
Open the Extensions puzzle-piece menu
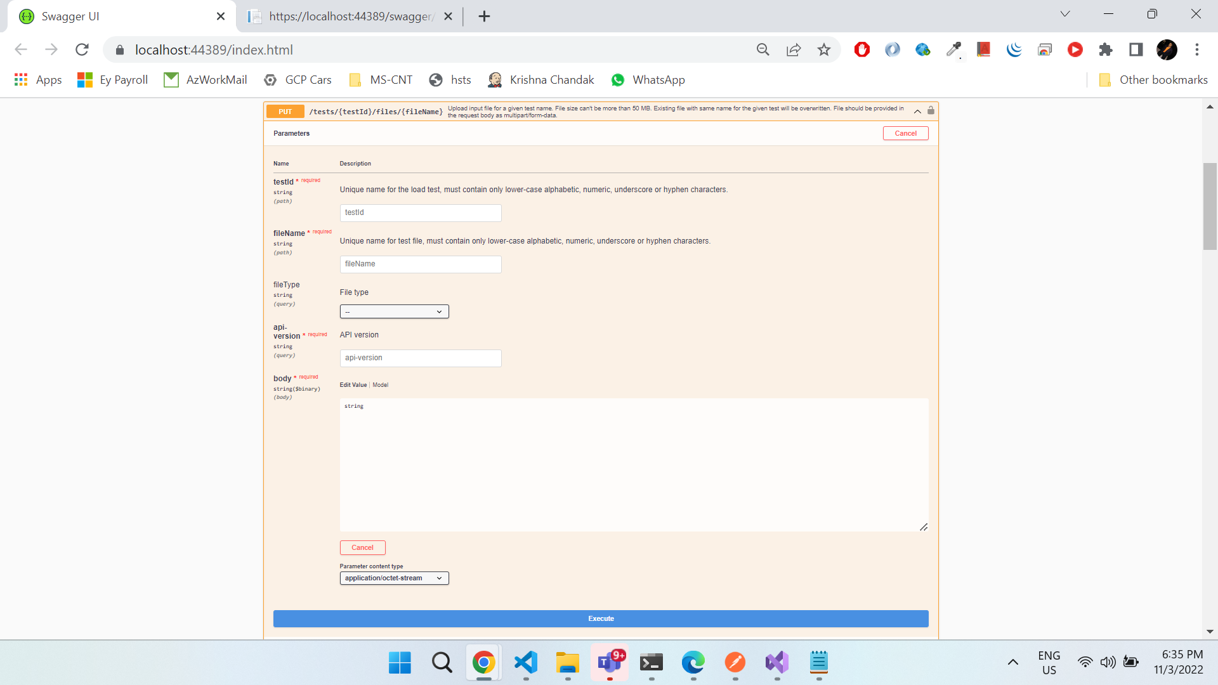[x=1106, y=49]
